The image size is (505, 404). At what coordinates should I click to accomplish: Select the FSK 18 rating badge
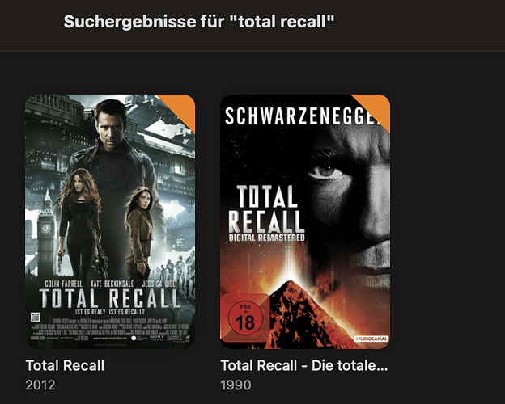click(245, 318)
